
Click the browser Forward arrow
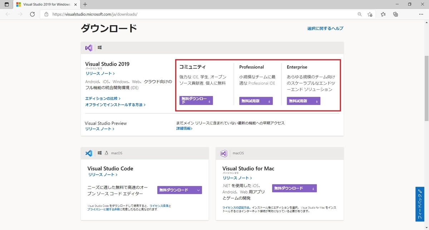point(20,14)
